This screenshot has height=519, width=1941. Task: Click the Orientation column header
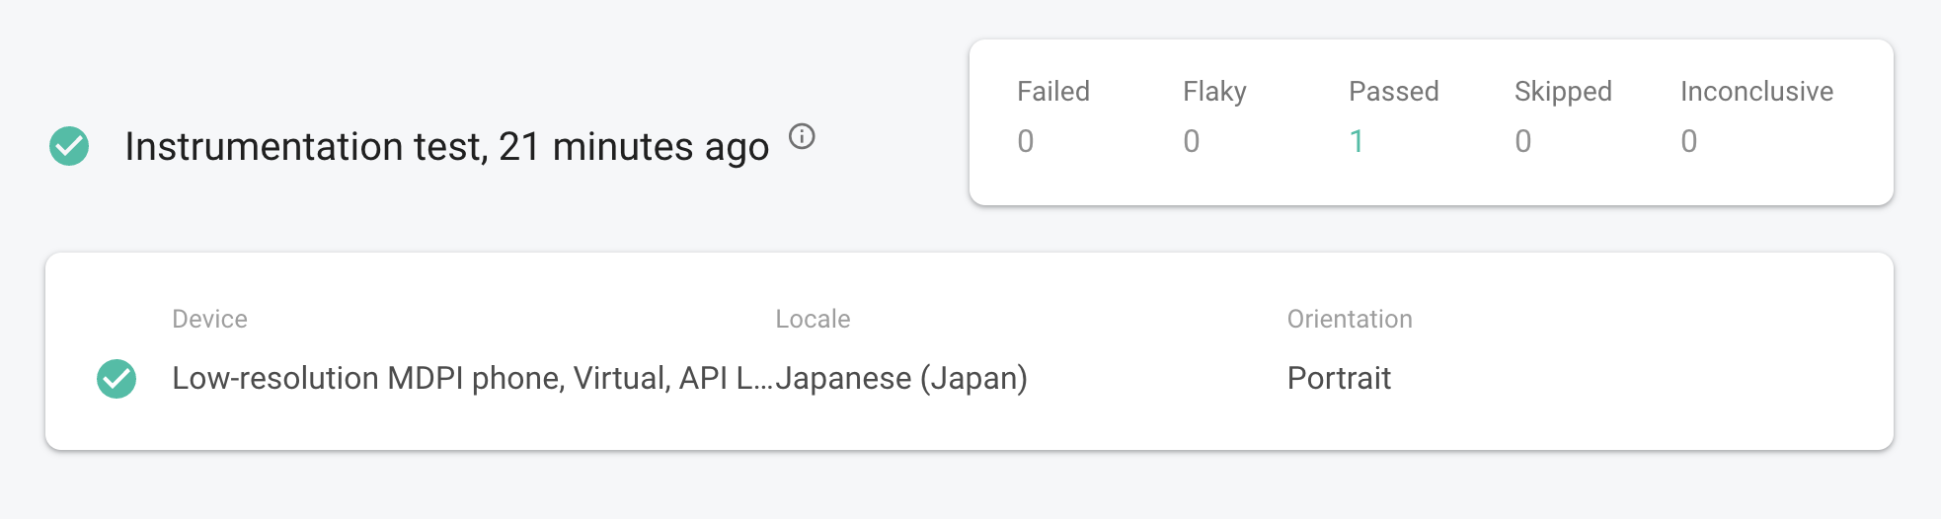tap(1350, 320)
